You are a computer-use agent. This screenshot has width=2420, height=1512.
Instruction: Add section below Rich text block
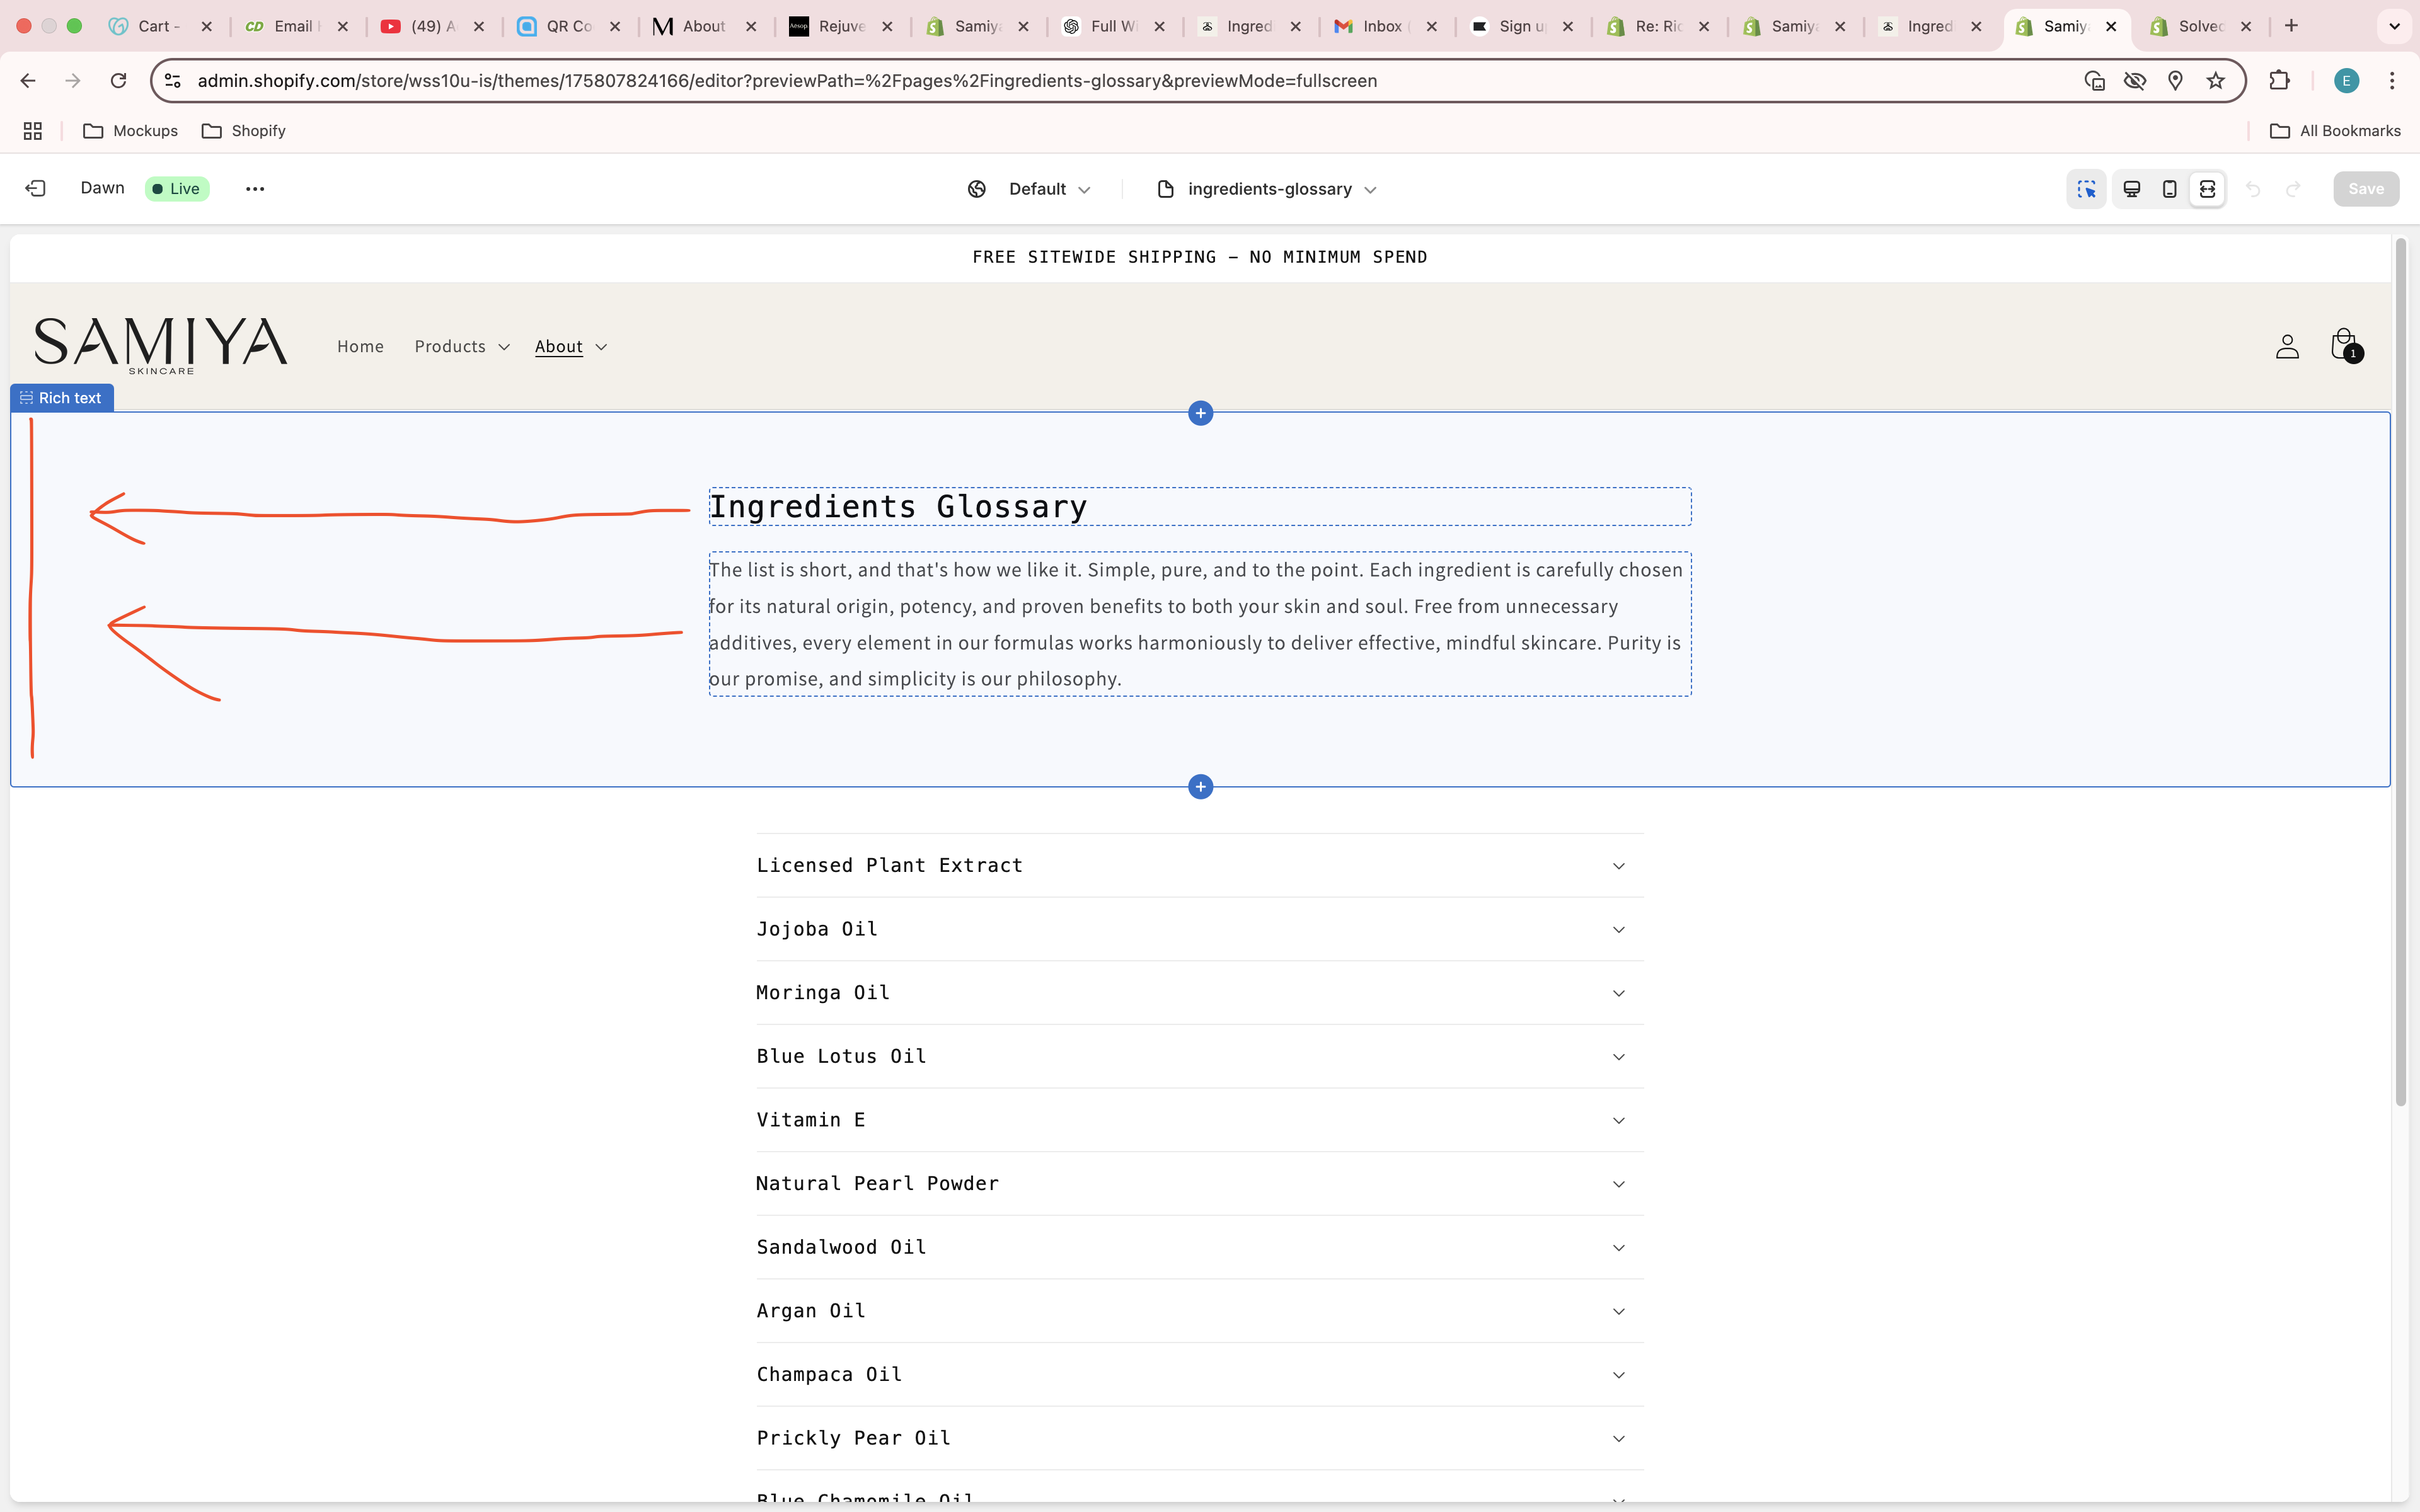pos(1200,787)
